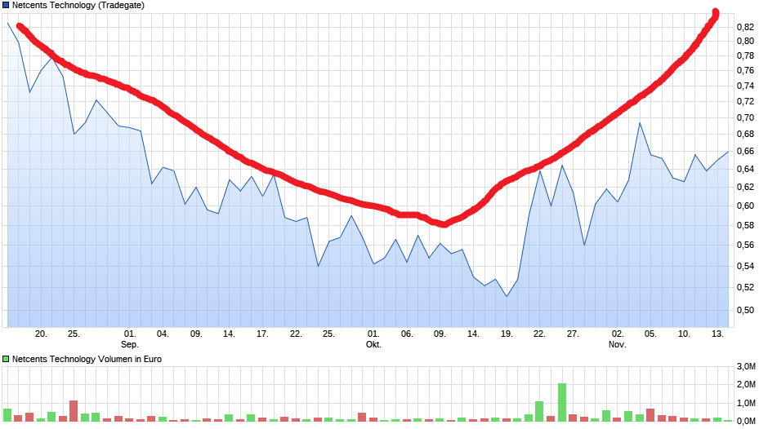The height and width of the screenshot is (429, 768).
Task: Click the '19.' date label
Action: point(507,334)
